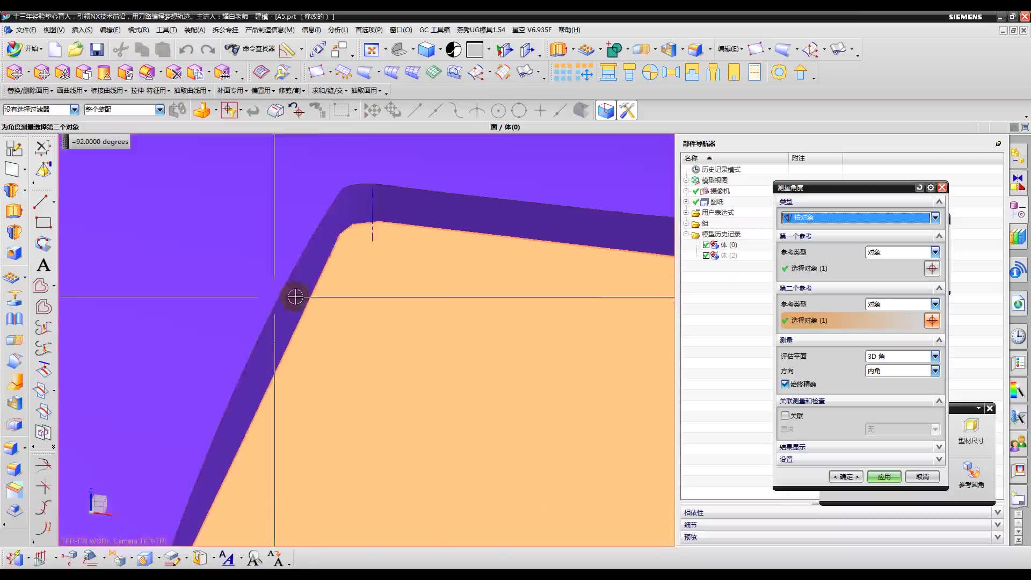Click the reset icon in 测量角度 dialog
Screen dimensions: 1031x580
click(919, 187)
